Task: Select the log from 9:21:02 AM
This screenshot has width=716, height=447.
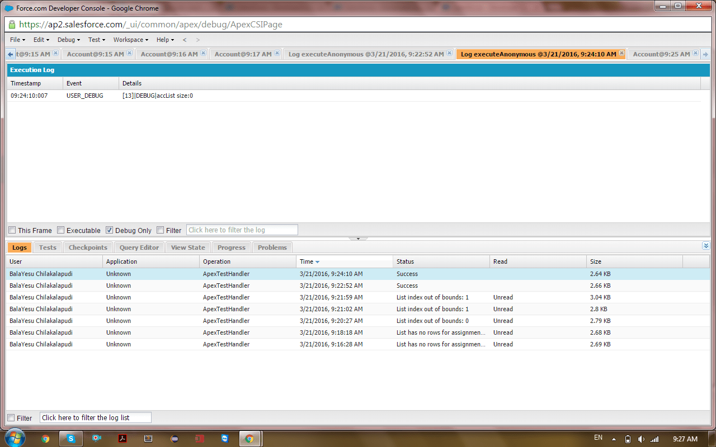Action: coord(358,309)
